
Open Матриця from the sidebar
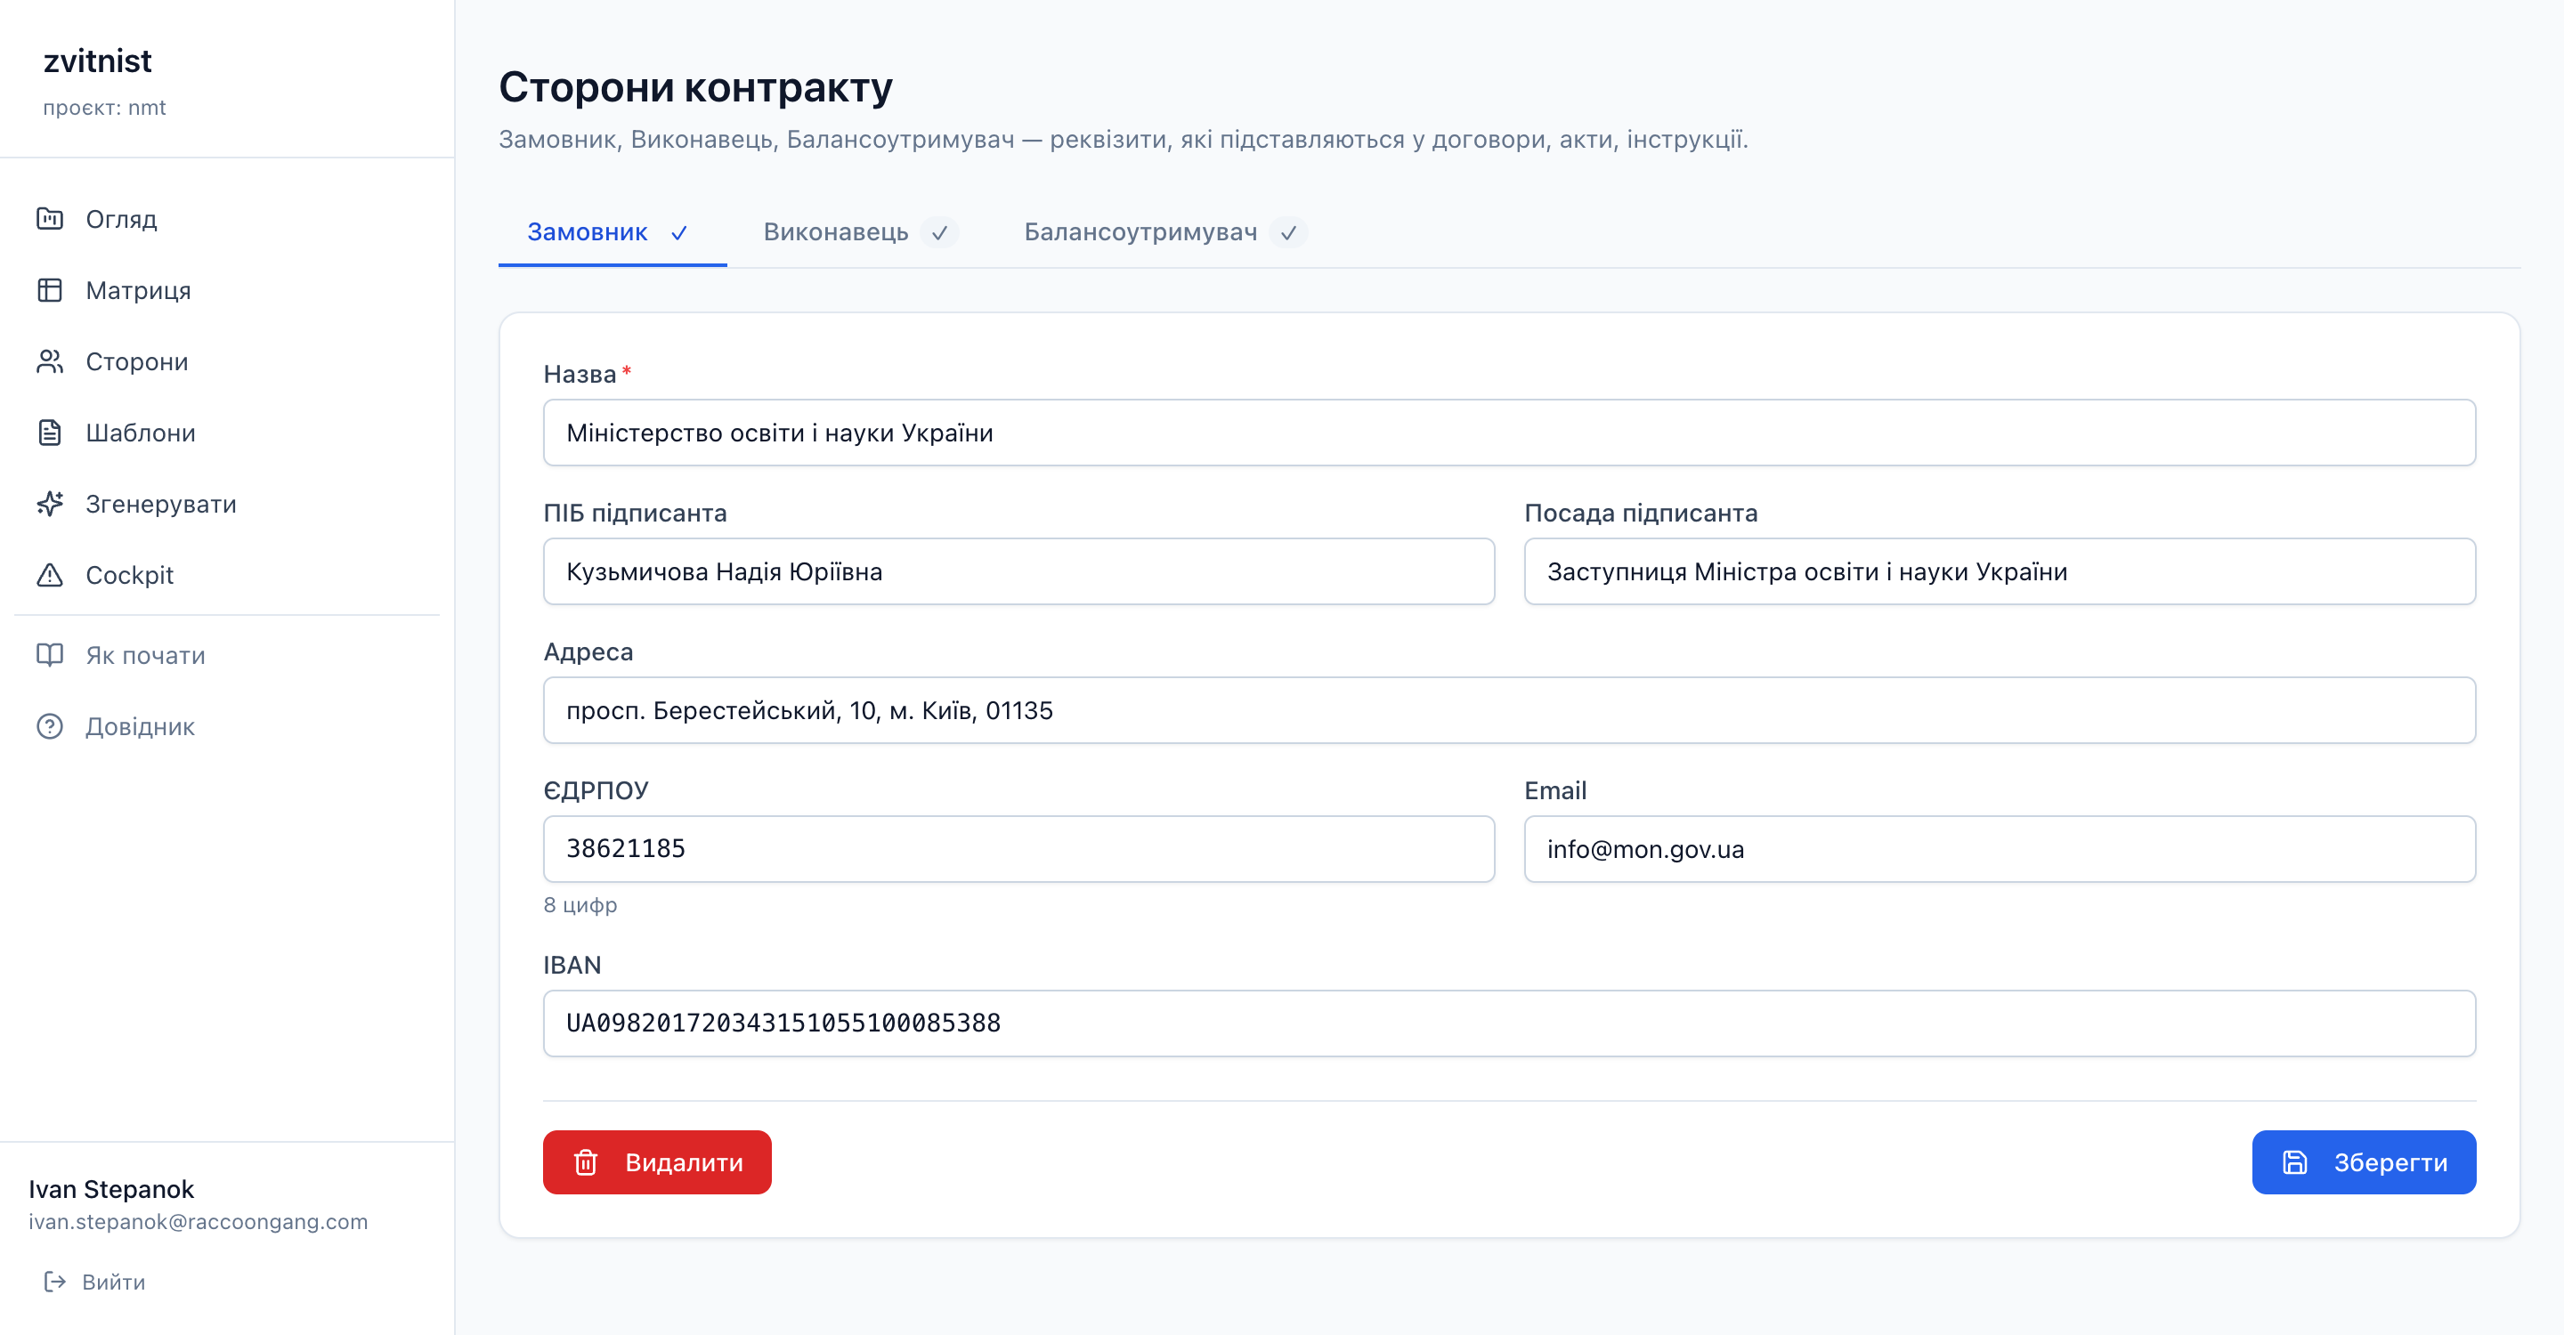pyautogui.click(x=227, y=290)
